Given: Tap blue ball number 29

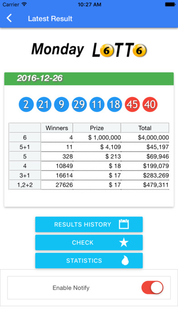Looking at the screenshot, I should pyautogui.click(x=79, y=104).
